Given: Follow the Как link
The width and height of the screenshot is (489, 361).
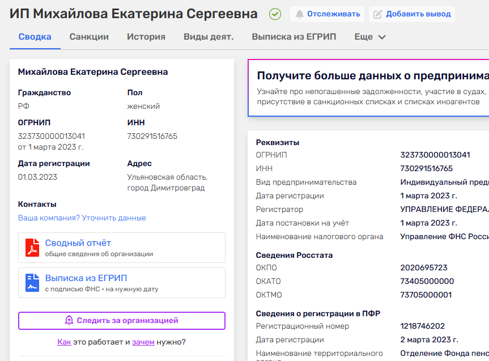Looking at the screenshot, I should pyautogui.click(x=64, y=342).
